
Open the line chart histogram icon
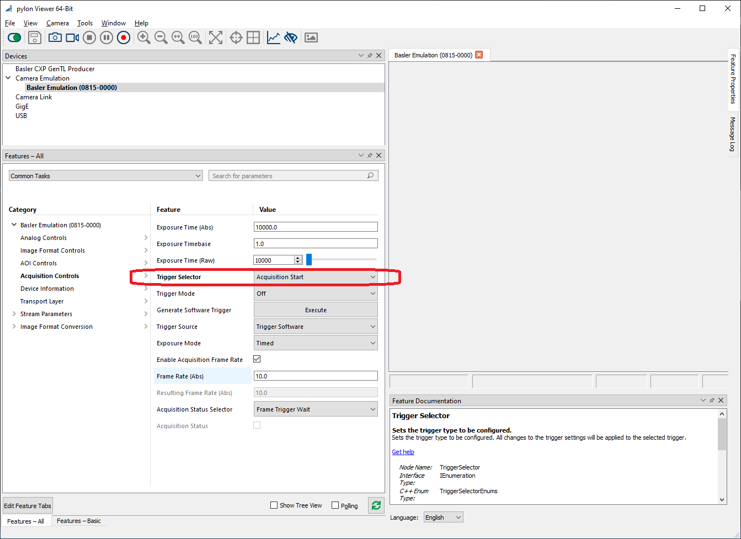(x=274, y=38)
